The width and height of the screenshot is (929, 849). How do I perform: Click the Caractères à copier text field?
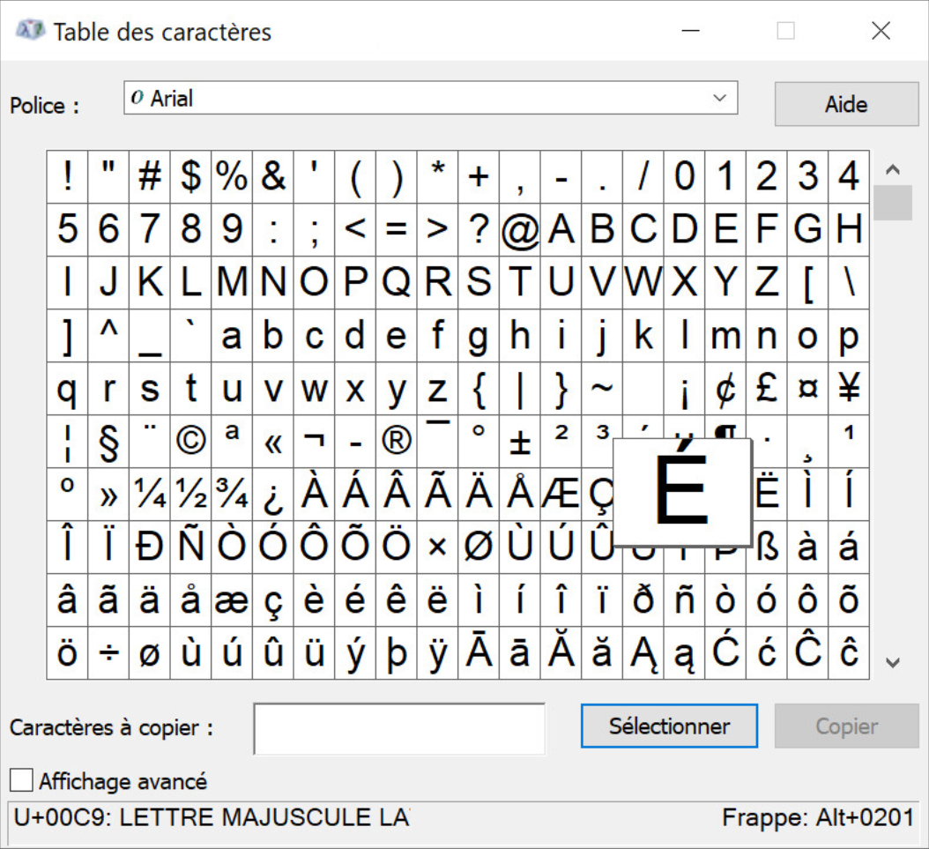pyautogui.click(x=399, y=729)
